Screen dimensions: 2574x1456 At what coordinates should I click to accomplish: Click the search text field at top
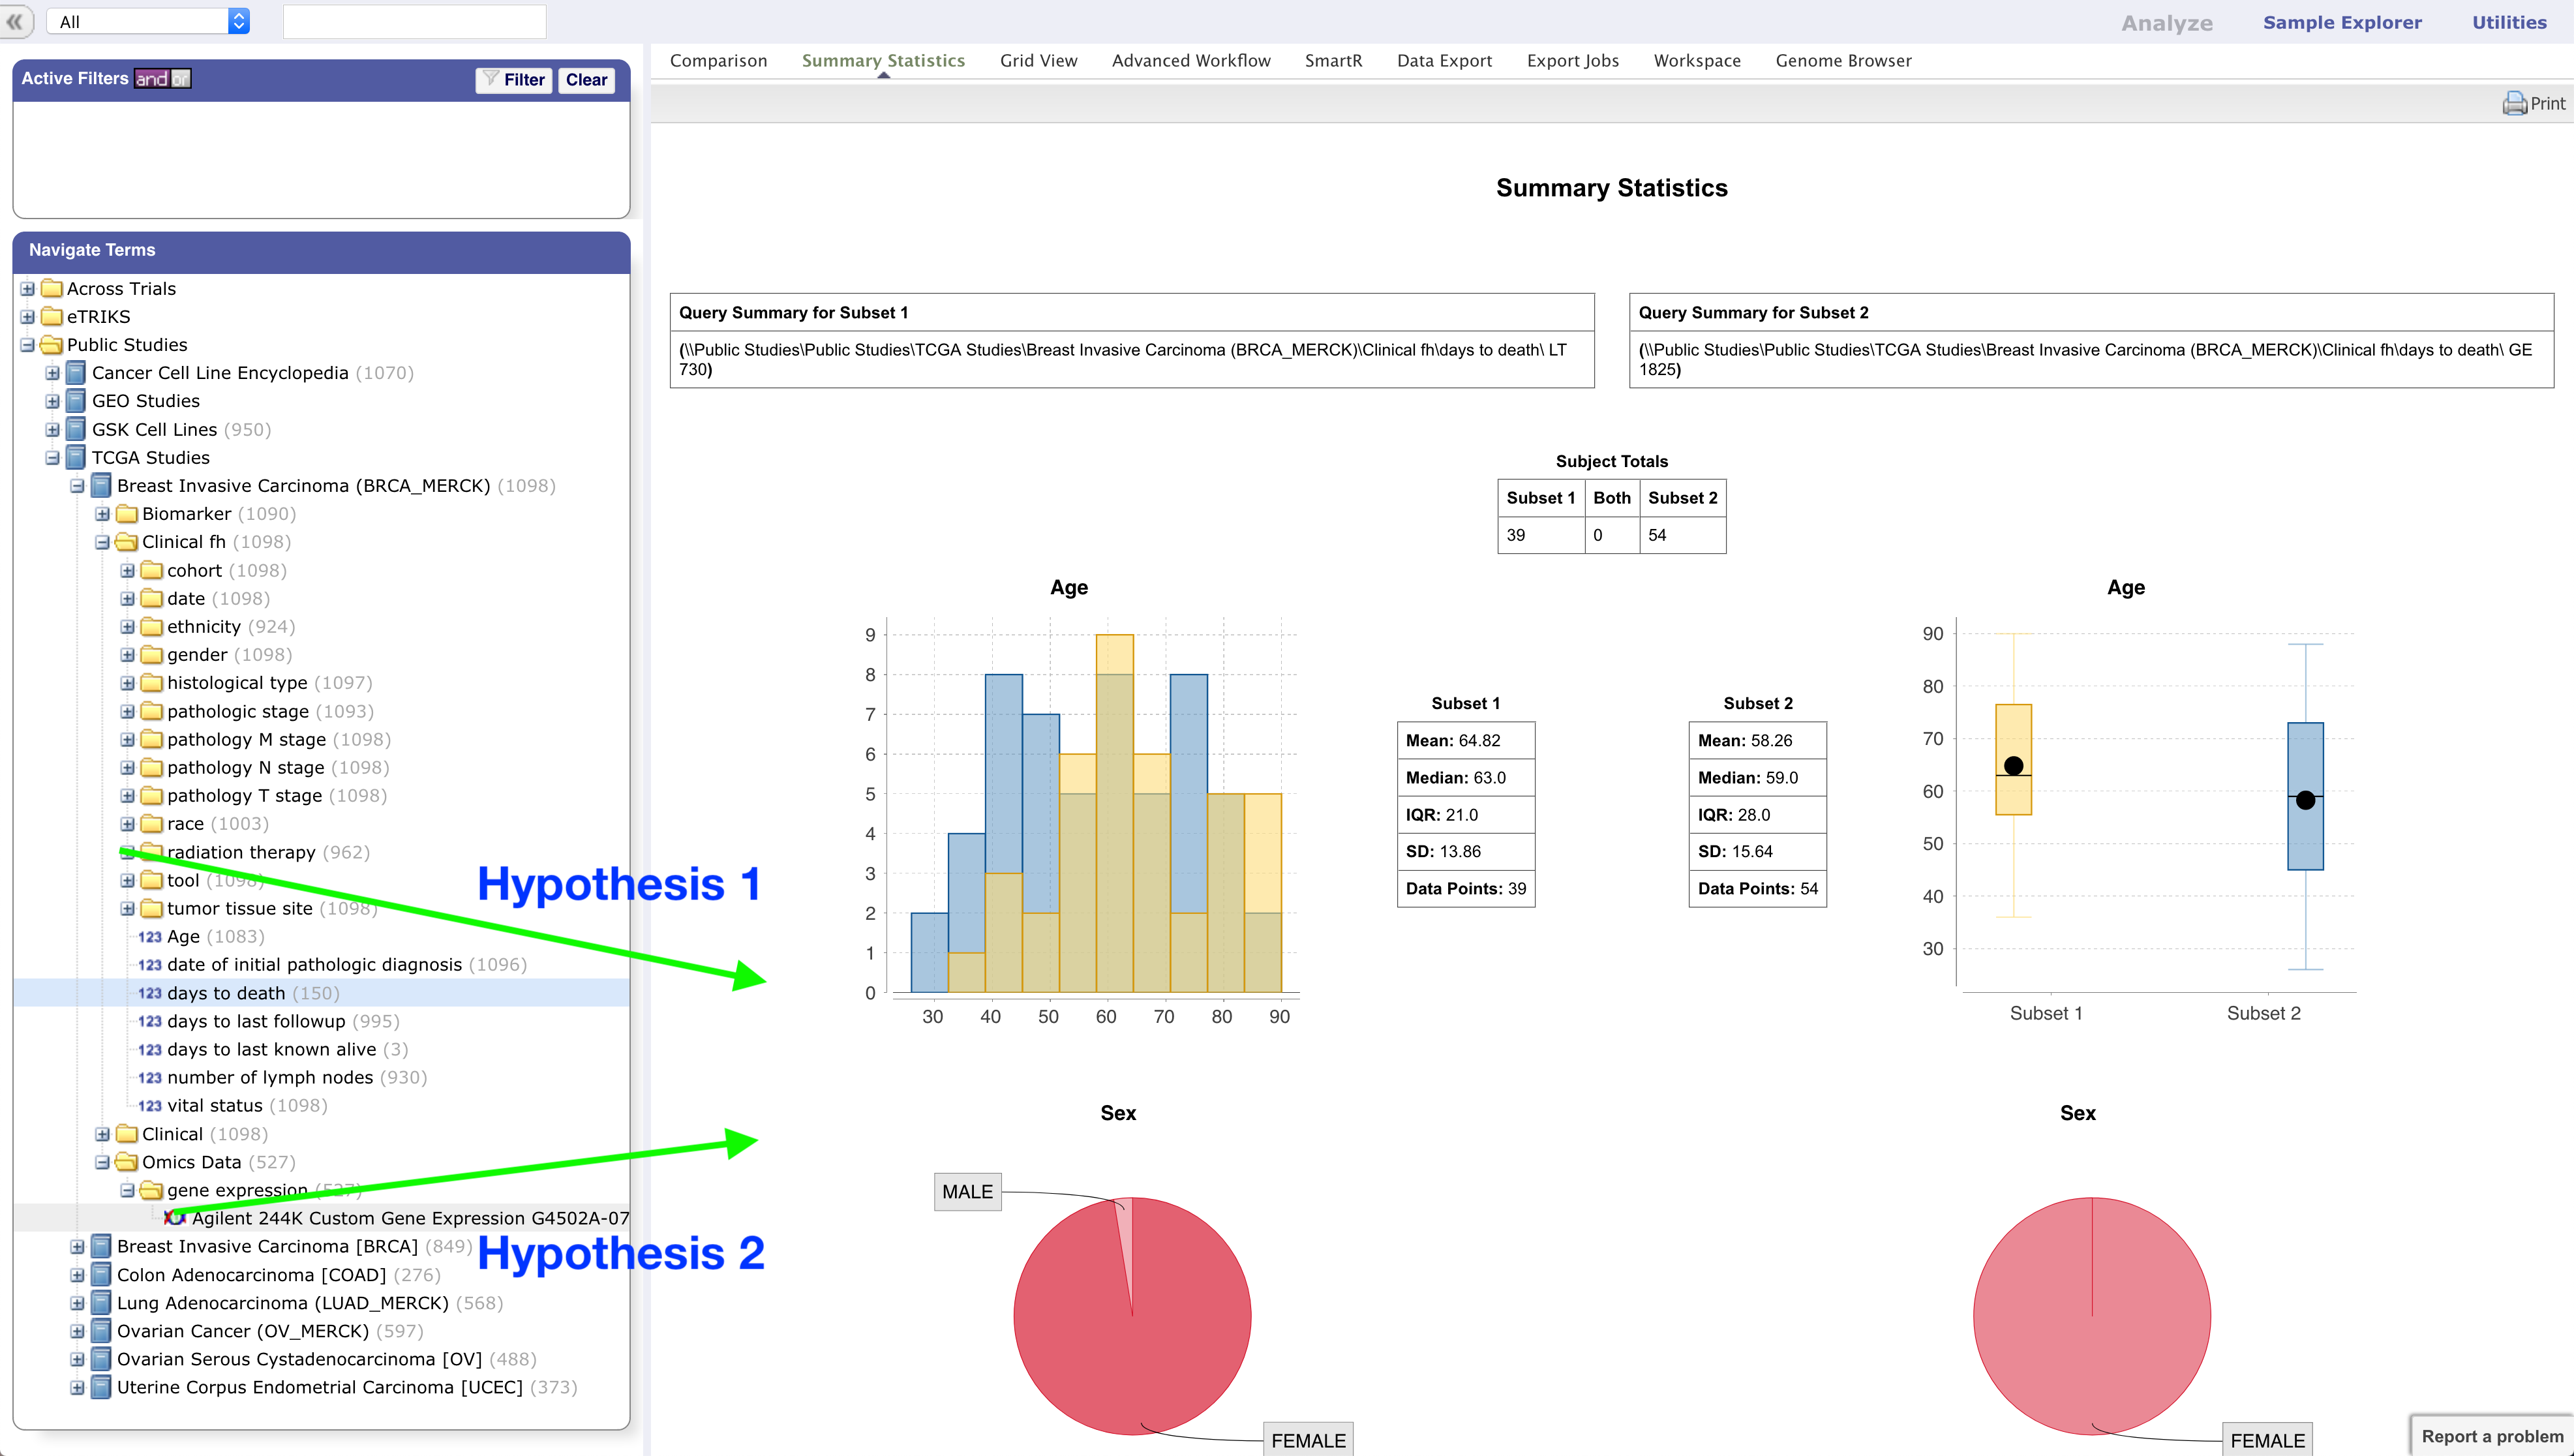[x=414, y=21]
